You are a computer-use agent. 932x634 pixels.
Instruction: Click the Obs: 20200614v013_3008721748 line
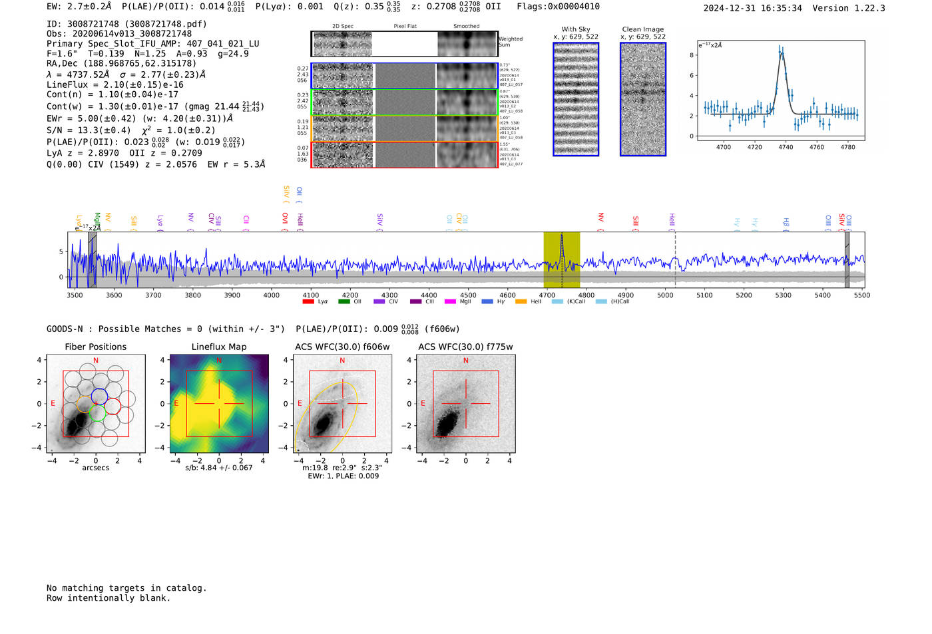click(x=119, y=34)
